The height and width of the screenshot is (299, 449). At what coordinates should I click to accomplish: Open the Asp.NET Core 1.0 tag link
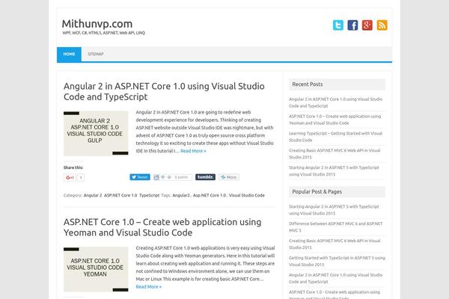210,195
